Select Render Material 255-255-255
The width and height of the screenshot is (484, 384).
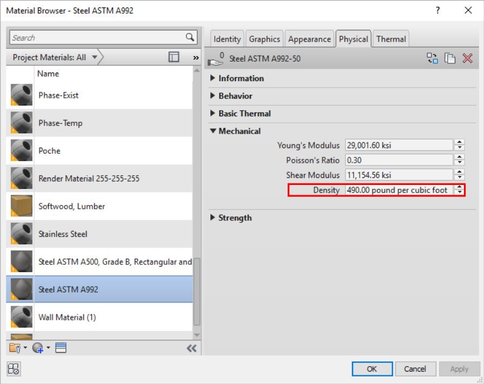coord(99,178)
